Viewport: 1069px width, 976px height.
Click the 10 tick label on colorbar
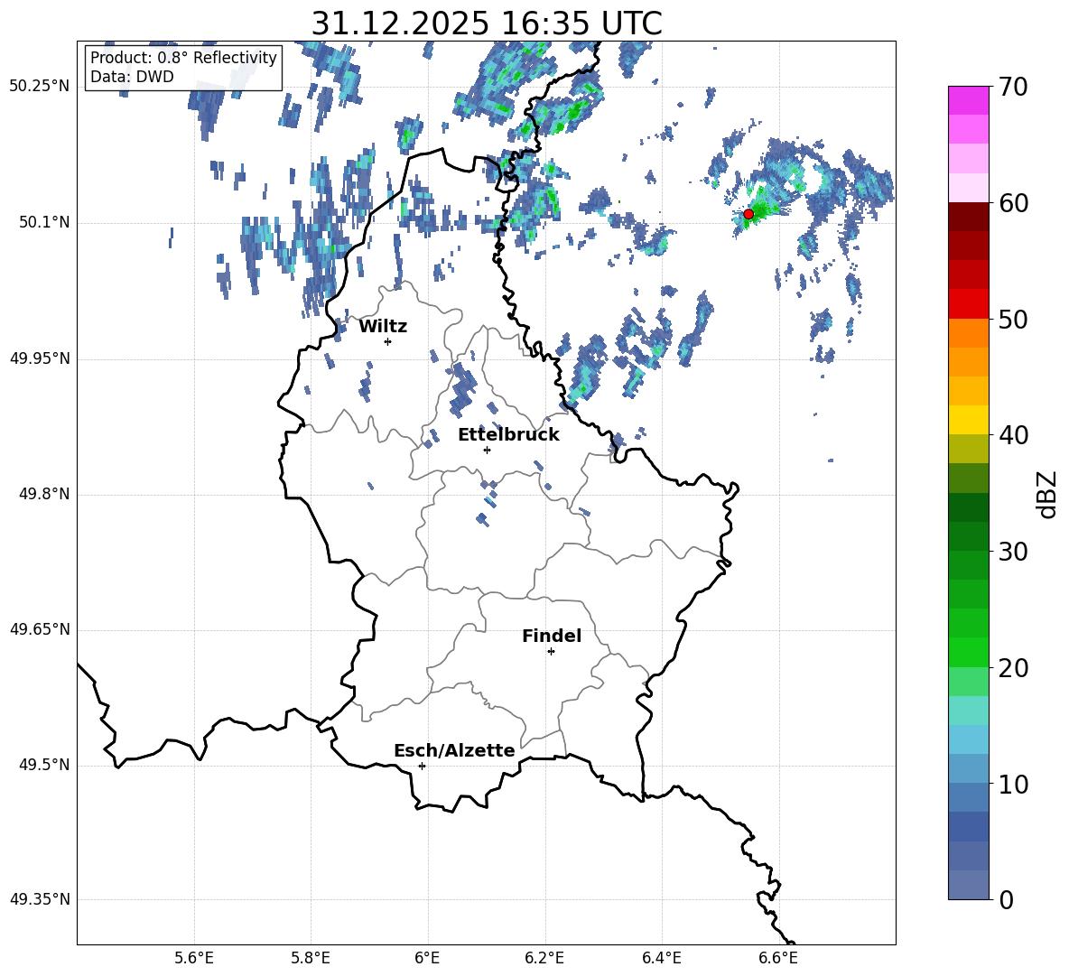pyautogui.click(x=1013, y=785)
